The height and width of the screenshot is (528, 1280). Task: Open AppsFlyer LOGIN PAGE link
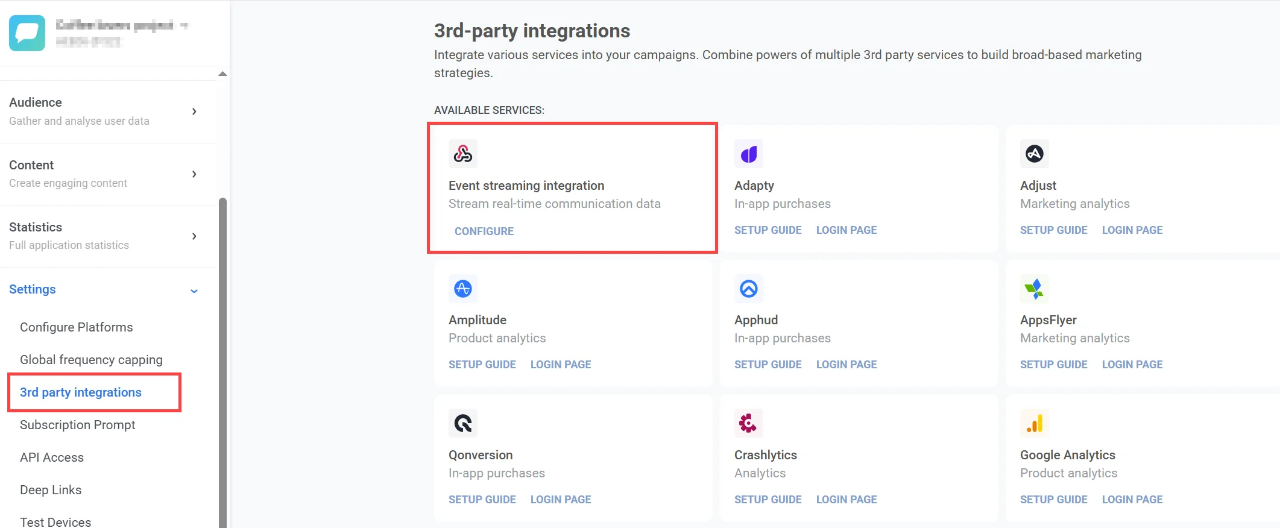click(x=1132, y=365)
